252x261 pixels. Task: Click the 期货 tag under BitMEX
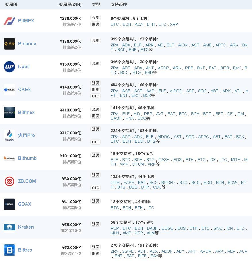tap(96, 24)
